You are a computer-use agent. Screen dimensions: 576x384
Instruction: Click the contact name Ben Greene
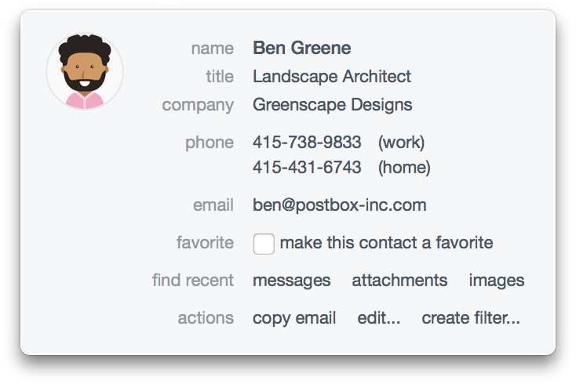(301, 49)
